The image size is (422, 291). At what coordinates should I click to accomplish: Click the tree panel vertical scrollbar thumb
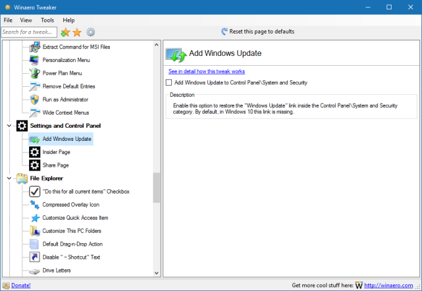click(156, 187)
